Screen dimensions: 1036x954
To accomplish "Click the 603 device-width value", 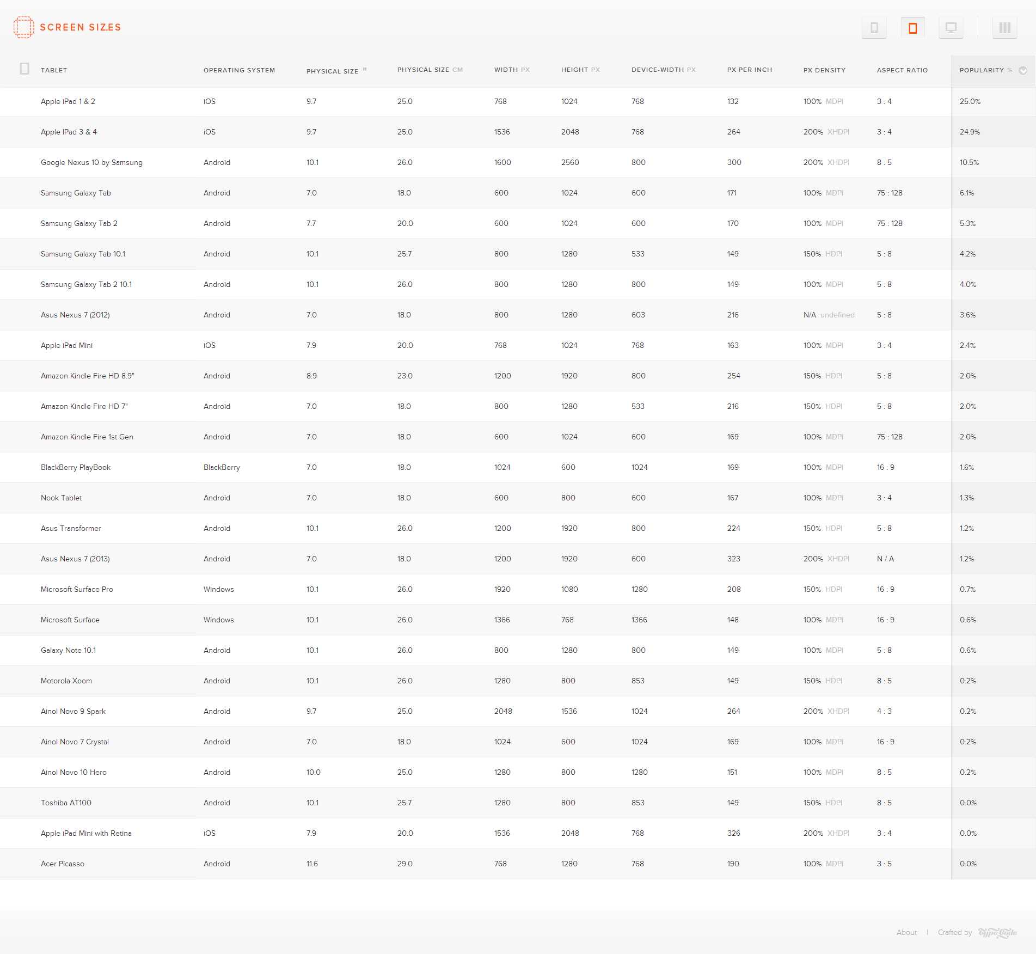I will click(638, 315).
